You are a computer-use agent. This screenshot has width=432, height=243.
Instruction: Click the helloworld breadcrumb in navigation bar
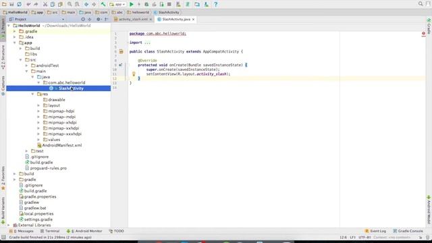[x=138, y=12]
